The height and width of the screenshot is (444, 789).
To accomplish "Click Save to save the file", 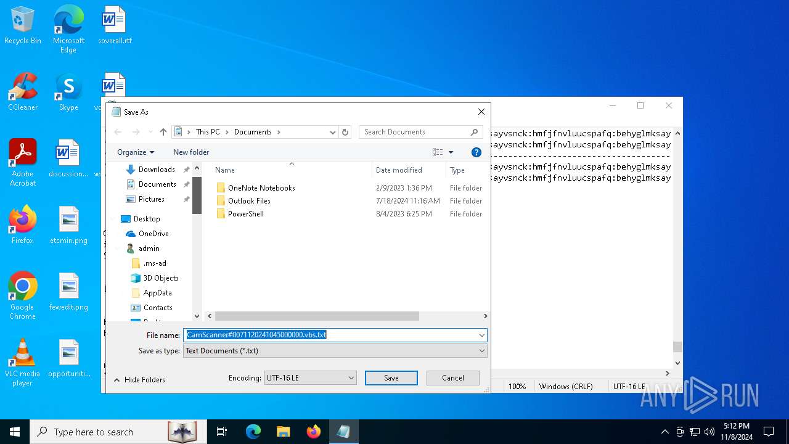I will pos(391,378).
